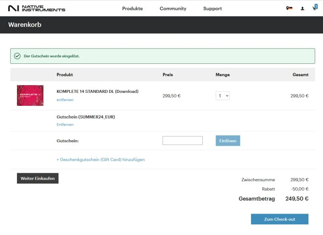Remove the SUMMER24_EUR voucher
323x235 pixels.
pos(65,125)
